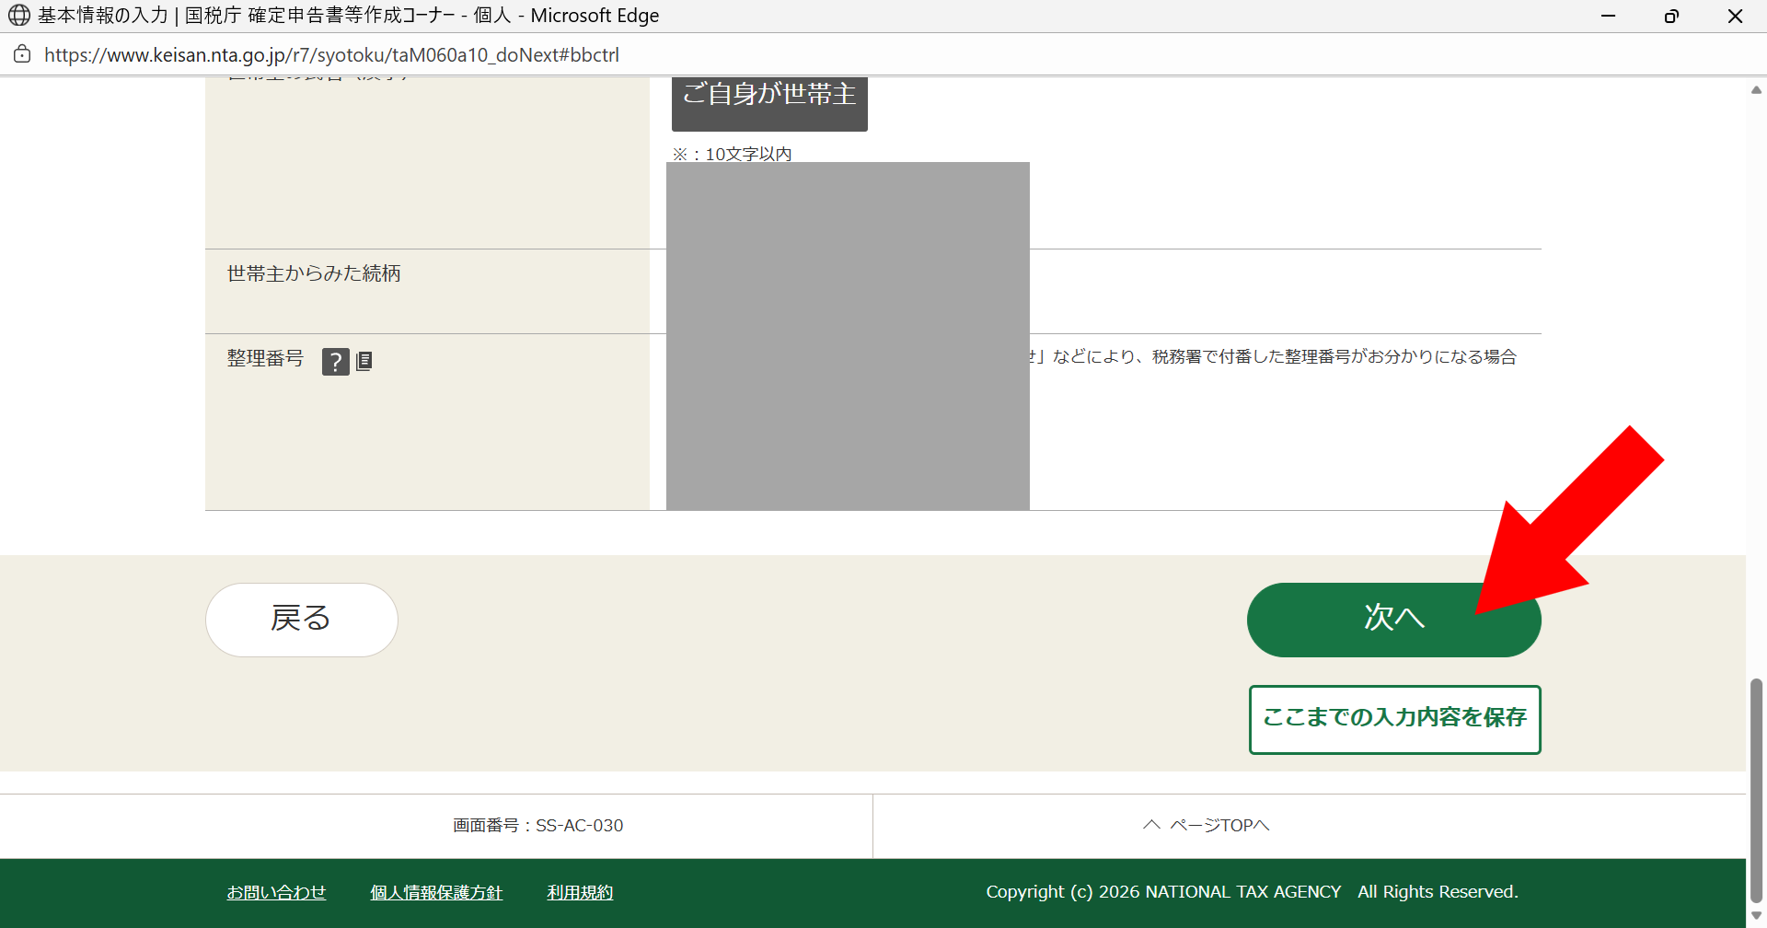The width and height of the screenshot is (1767, 928).
Task: Restore down the Edge window
Action: click(x=1671, y=16)
